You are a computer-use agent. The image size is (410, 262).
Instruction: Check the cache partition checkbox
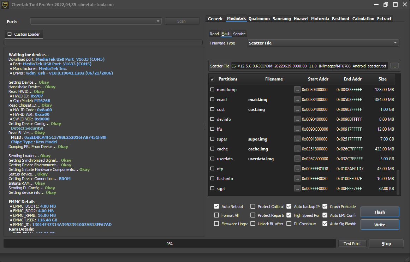point(212,149)
